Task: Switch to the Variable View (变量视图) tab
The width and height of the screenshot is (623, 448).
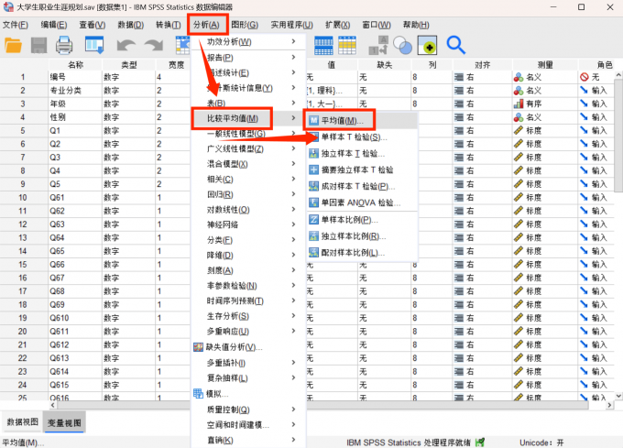Action: (64, 422)
